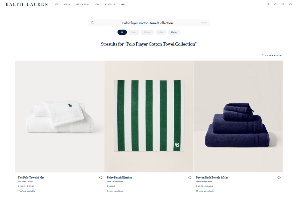
Task: Click the Ralph Lauren logo
Action: (x=27, y=4)
